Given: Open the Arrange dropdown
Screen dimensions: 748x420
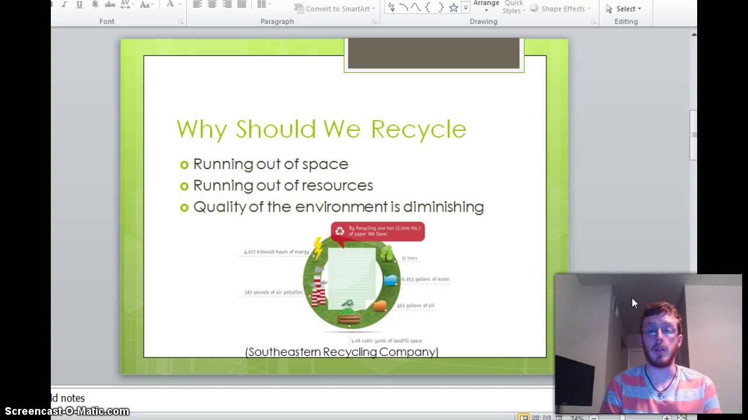Looking at the screenshot, I should [x=486, y=6].
